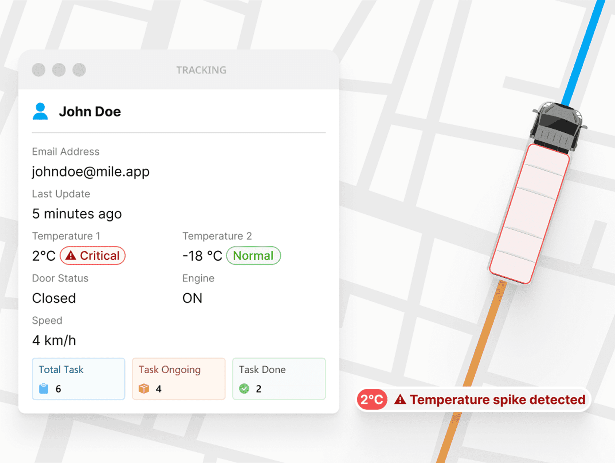Click the red Critical status badge
Image resolution: width=615 pixels, height=463 pixels.
(93, 256)
